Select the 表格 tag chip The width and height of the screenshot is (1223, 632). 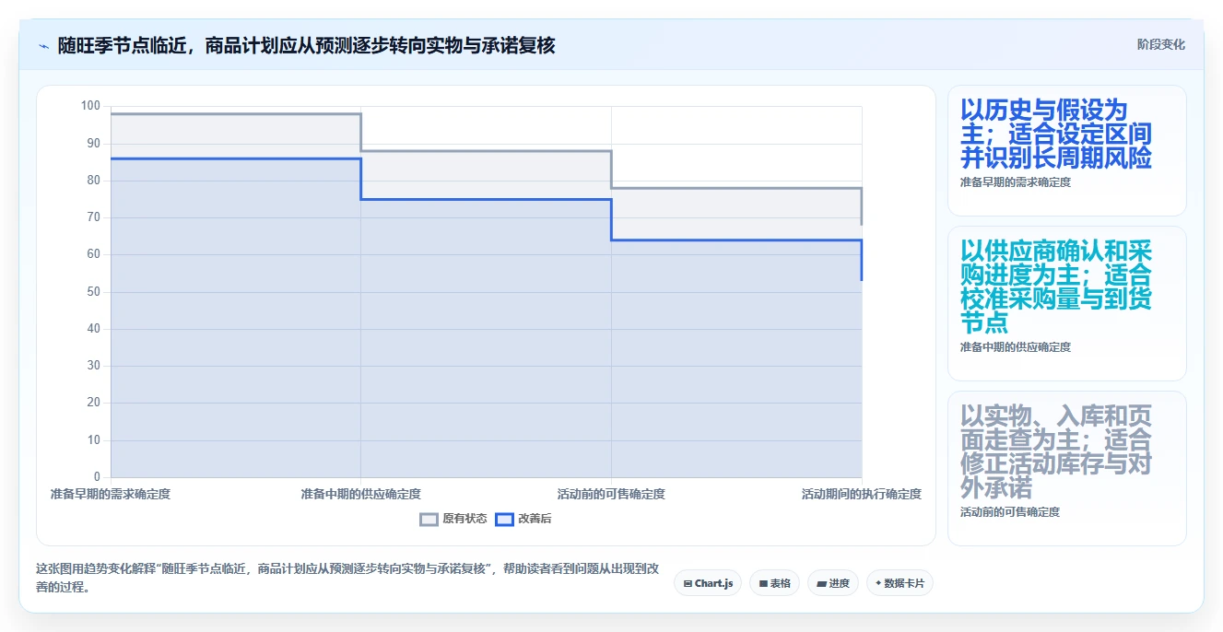(x=774, y=583)
